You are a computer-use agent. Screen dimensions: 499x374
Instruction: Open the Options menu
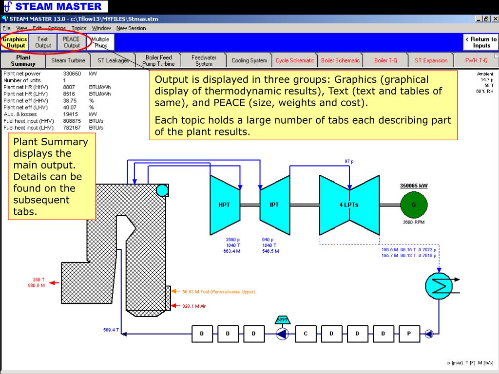pos(57,28)
